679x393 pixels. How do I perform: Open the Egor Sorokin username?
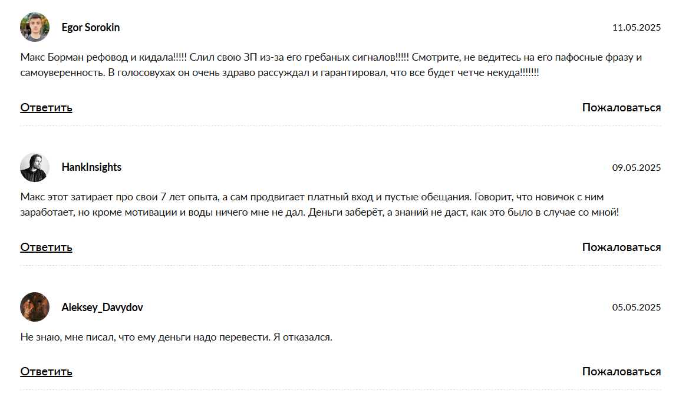point(91,27)
